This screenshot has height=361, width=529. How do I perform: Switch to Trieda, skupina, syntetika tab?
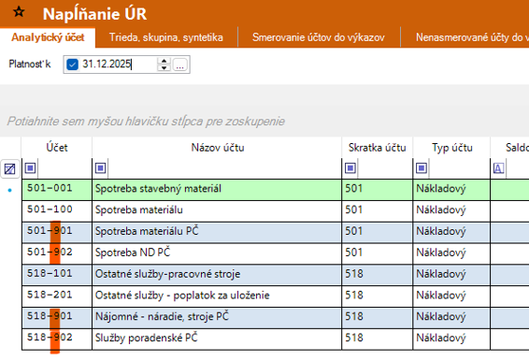[x=166, y=37]
